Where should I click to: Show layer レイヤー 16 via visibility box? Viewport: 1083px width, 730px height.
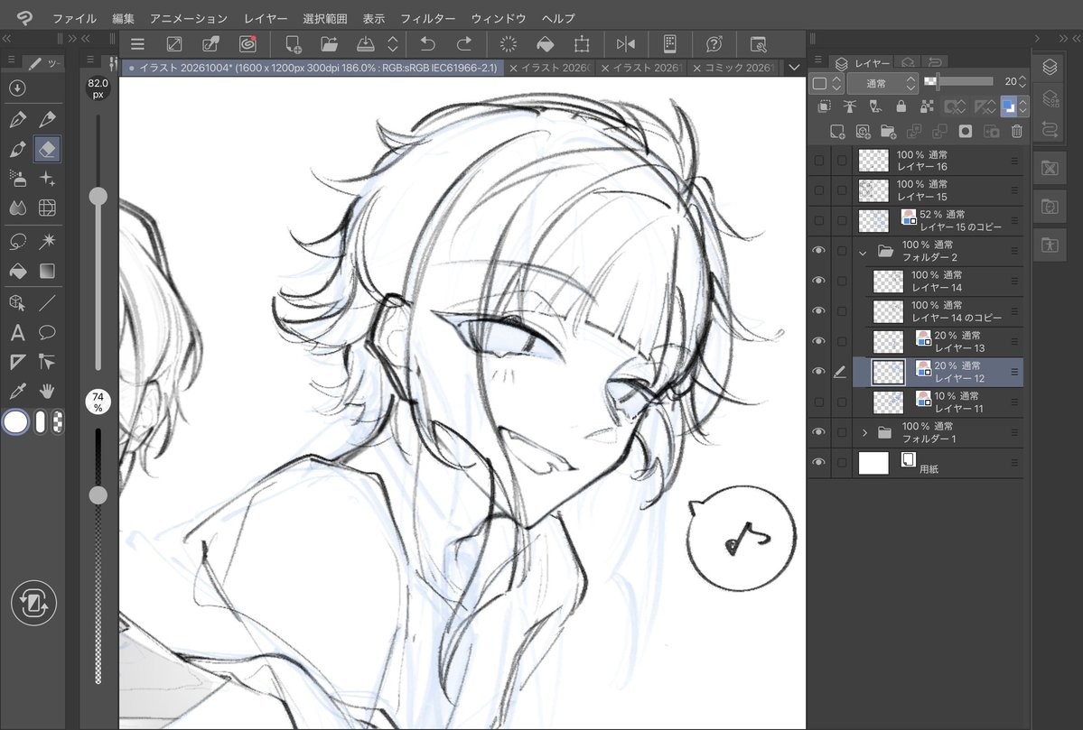point(818,160)
